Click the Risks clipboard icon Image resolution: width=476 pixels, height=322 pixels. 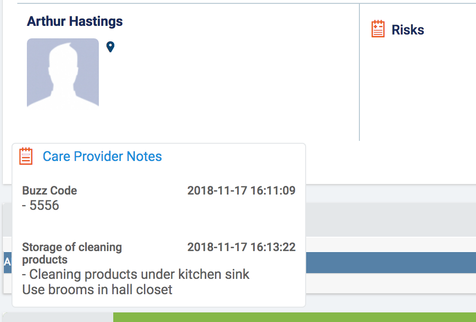(378, 29)
